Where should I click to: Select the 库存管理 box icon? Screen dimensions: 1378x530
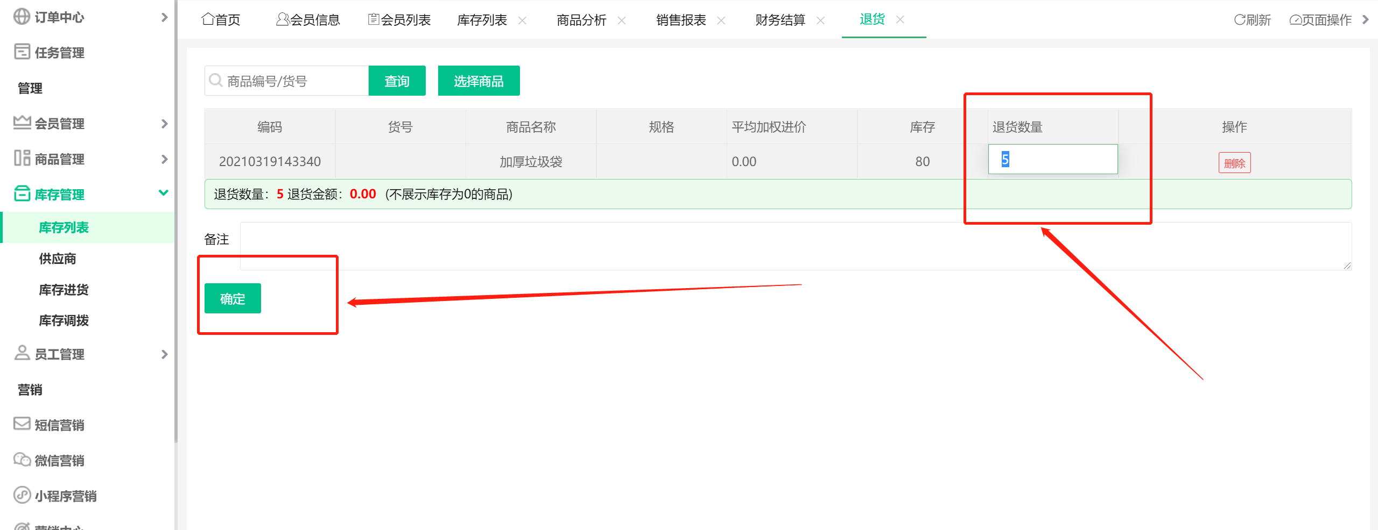(x=22, y=194)
